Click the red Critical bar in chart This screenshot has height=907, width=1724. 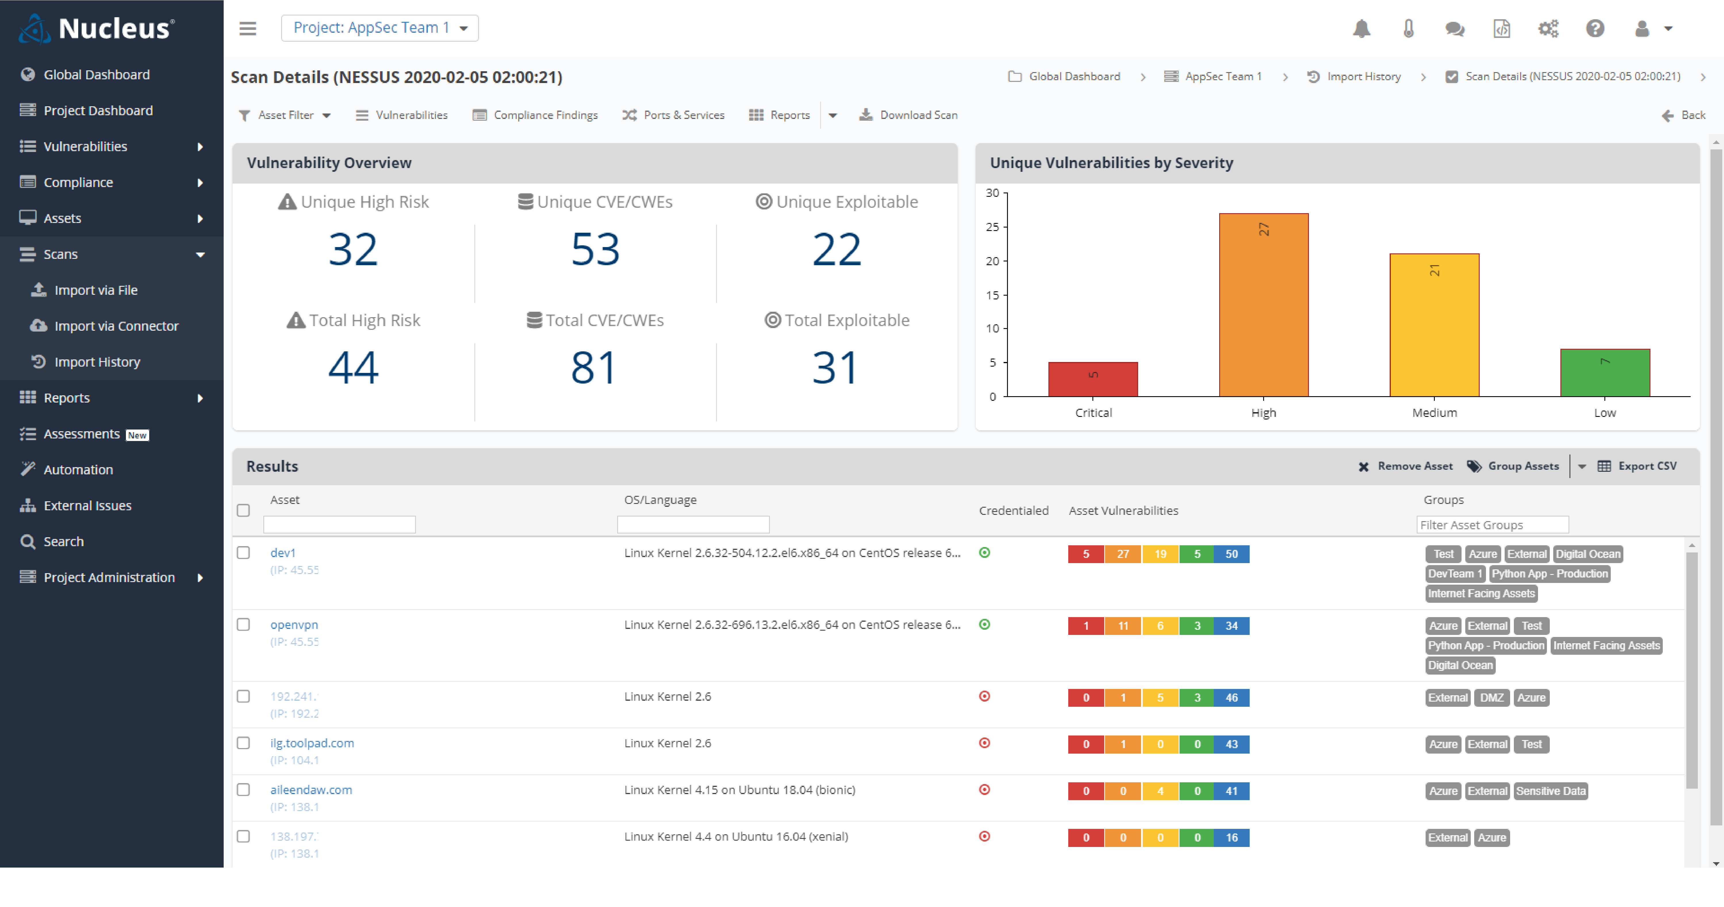point(1093,379)
